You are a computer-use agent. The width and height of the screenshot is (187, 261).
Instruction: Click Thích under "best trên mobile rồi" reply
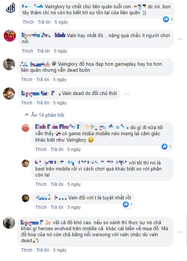tap(41, 184)
